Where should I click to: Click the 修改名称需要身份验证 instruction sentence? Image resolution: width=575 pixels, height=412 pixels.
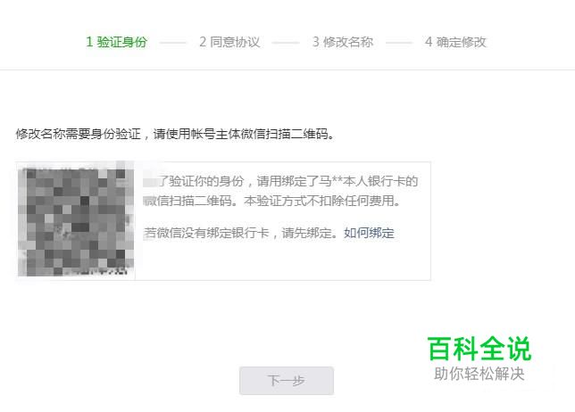(175, 134)
